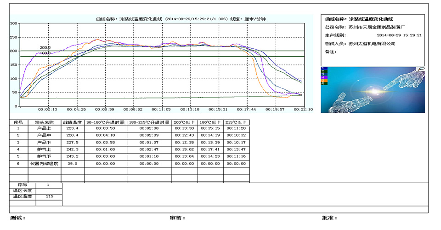
Task: Click the peak temperature 39.0 cell
Action: pyautogui.click(x=72, y=164)
